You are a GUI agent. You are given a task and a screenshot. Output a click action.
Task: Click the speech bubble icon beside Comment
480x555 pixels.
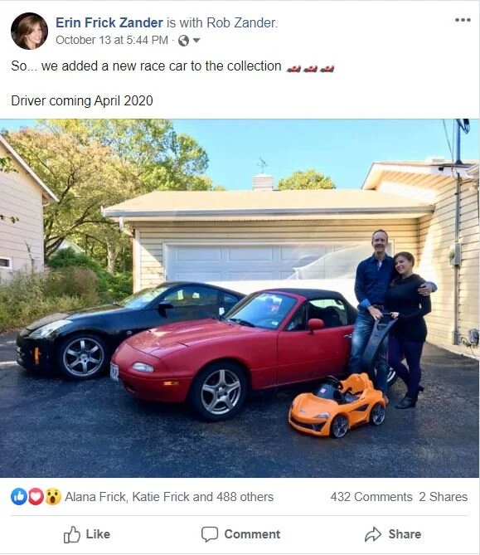210,534
